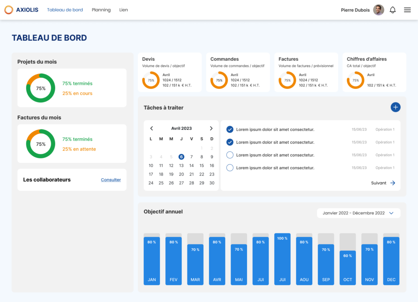Click the Chiffres d'affaires donut chart
Image resolution: width=418 pixels, height=302 pixels.
click(x=356, y=80)
